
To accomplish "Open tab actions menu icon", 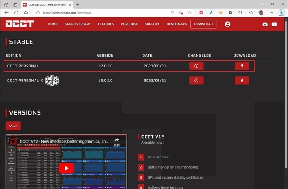I will [15, 5].
